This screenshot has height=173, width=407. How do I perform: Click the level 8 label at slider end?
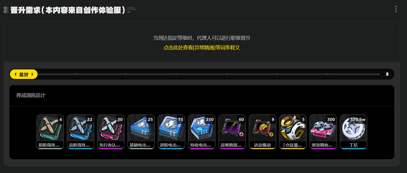387,74
